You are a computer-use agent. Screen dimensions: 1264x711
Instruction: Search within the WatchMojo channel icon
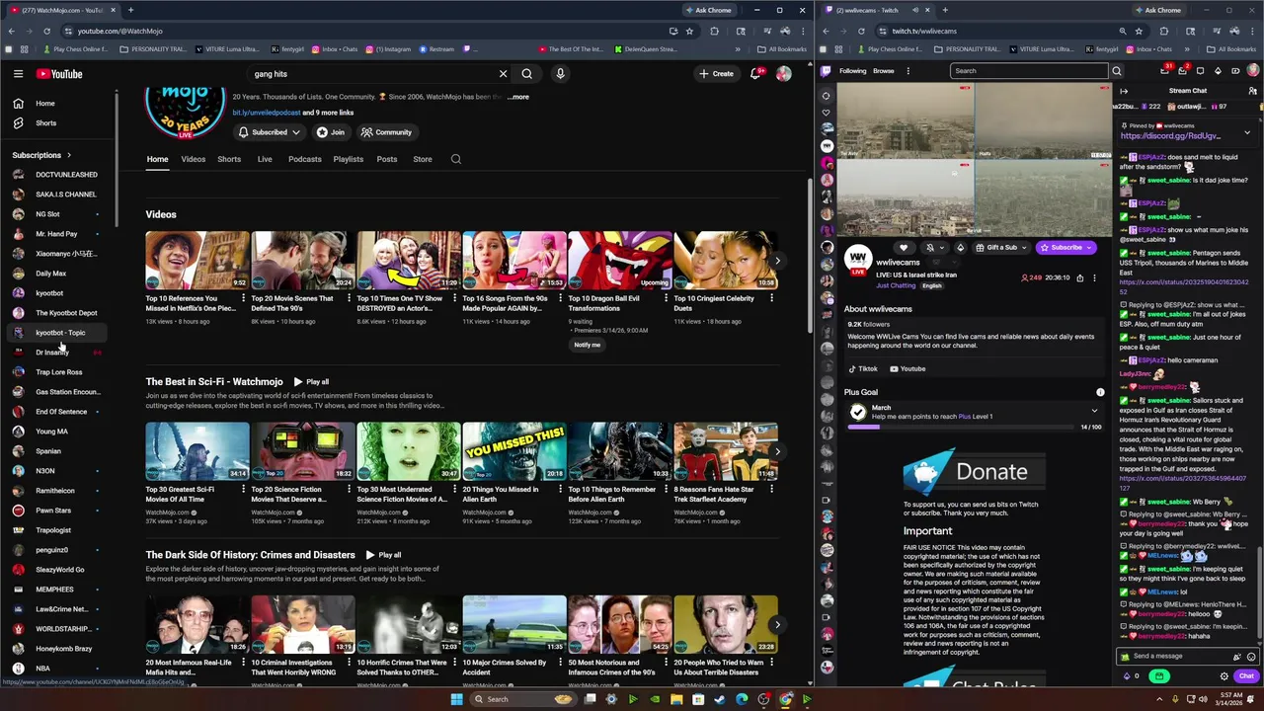[456, 159]
